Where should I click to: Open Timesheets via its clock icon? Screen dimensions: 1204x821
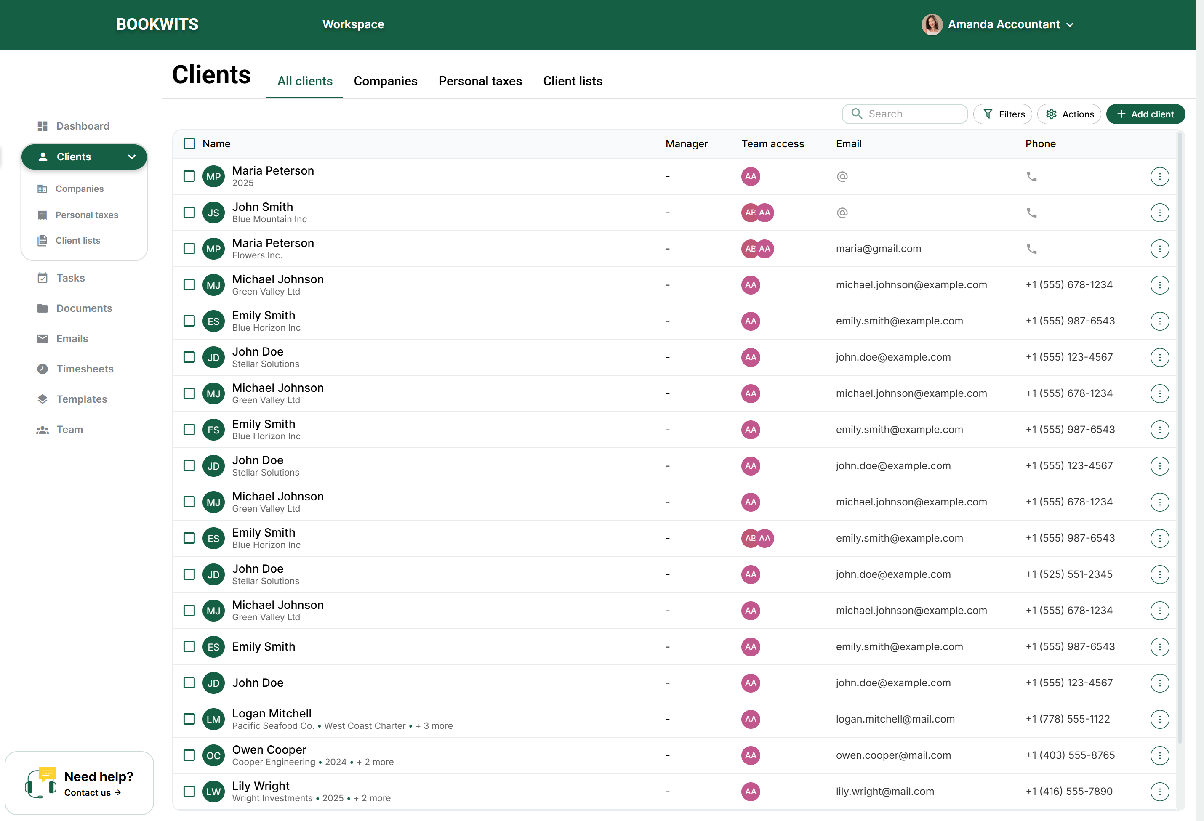click(43, 369)
